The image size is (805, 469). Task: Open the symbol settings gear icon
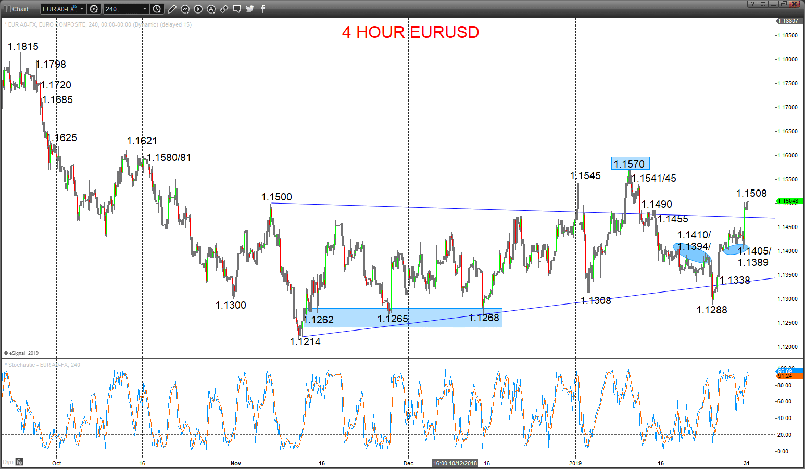(x=94, y=9)
